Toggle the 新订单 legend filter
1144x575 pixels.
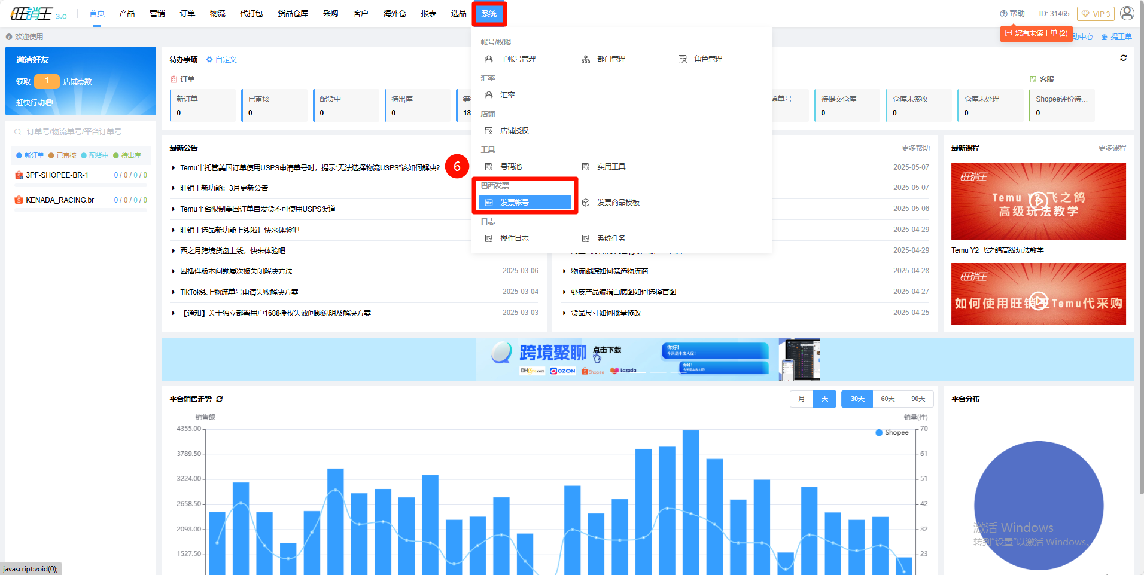30,155
